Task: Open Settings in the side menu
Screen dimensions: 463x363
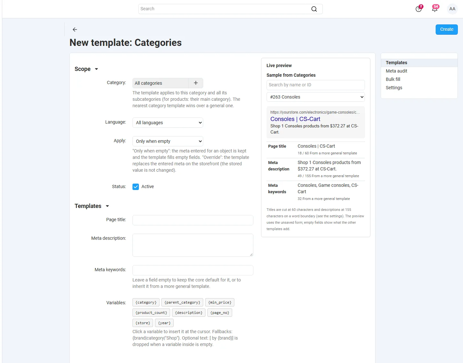Action: pyautogui.click(x=394, y=88)
